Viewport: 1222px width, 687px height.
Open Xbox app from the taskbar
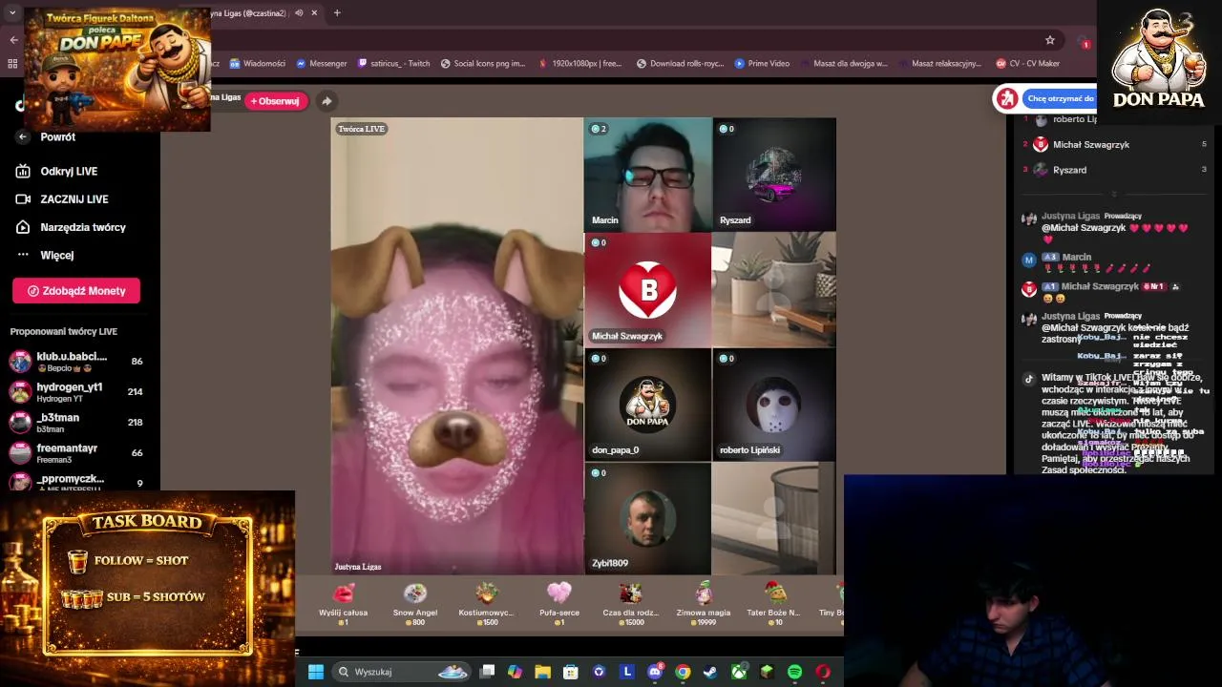[739, 672]
